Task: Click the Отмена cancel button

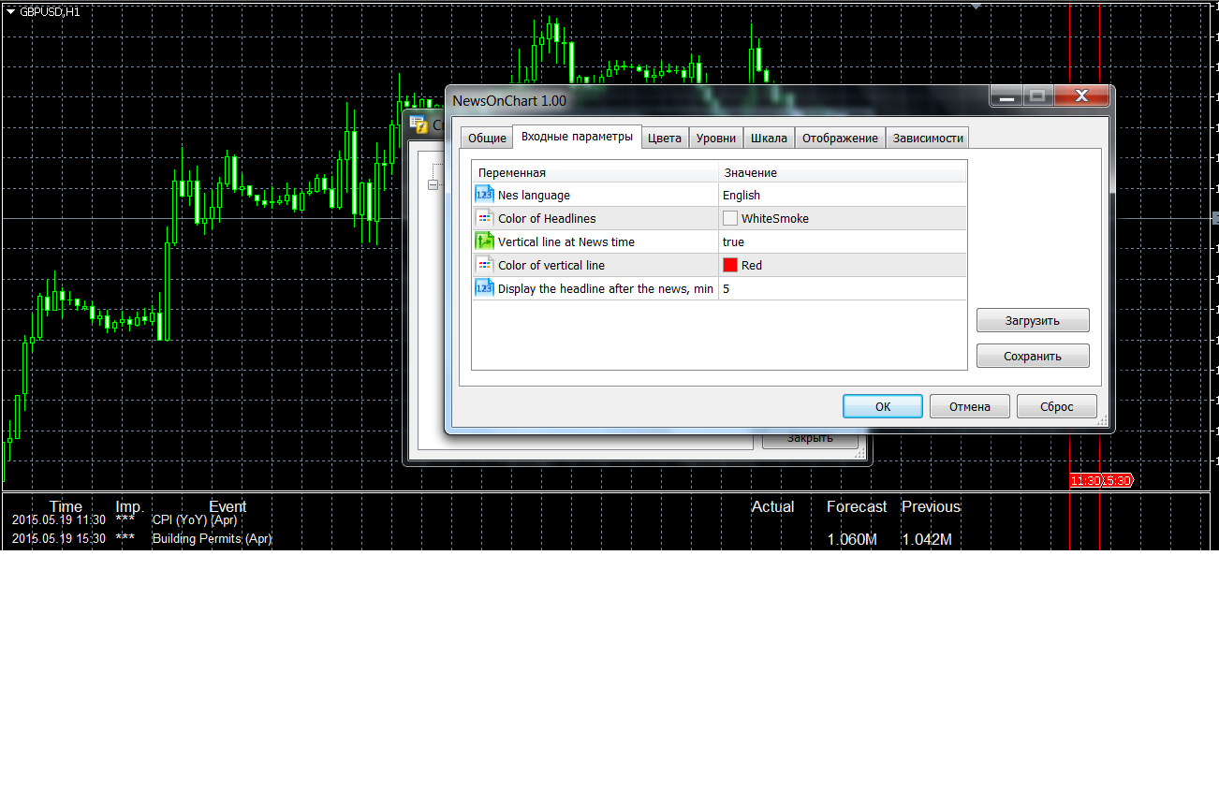Action: 970,406
